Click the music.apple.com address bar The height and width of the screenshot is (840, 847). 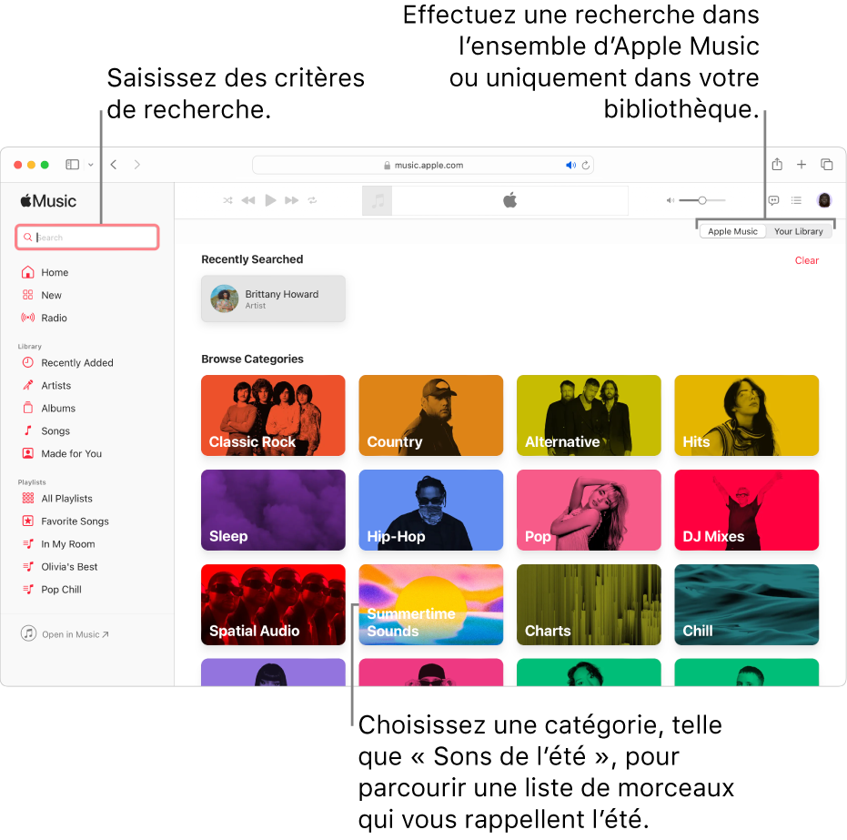(x=423, y=166)
